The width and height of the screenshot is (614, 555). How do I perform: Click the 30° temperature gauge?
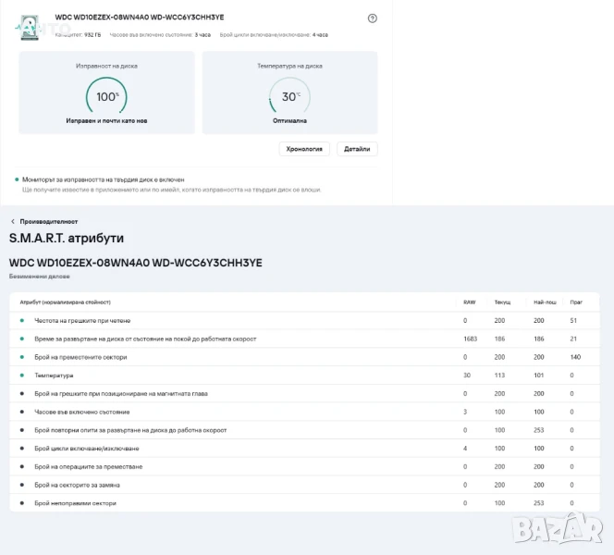point(289,96)
